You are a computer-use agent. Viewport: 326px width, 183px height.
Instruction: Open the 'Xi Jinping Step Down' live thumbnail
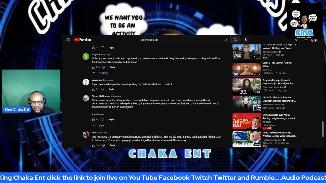(247, 121)
